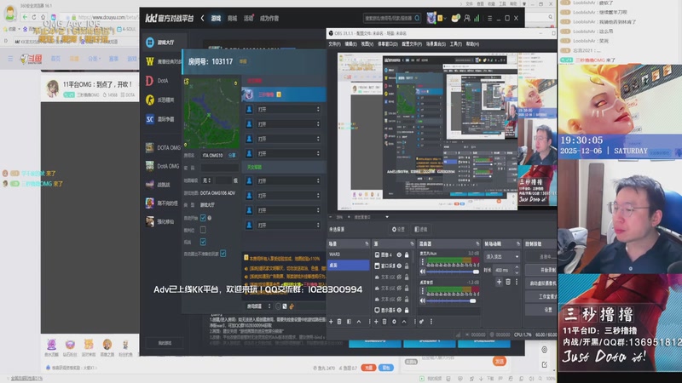Open the map level 无 dropdown in room settings
682x383 pixels.
coord(206,180)
